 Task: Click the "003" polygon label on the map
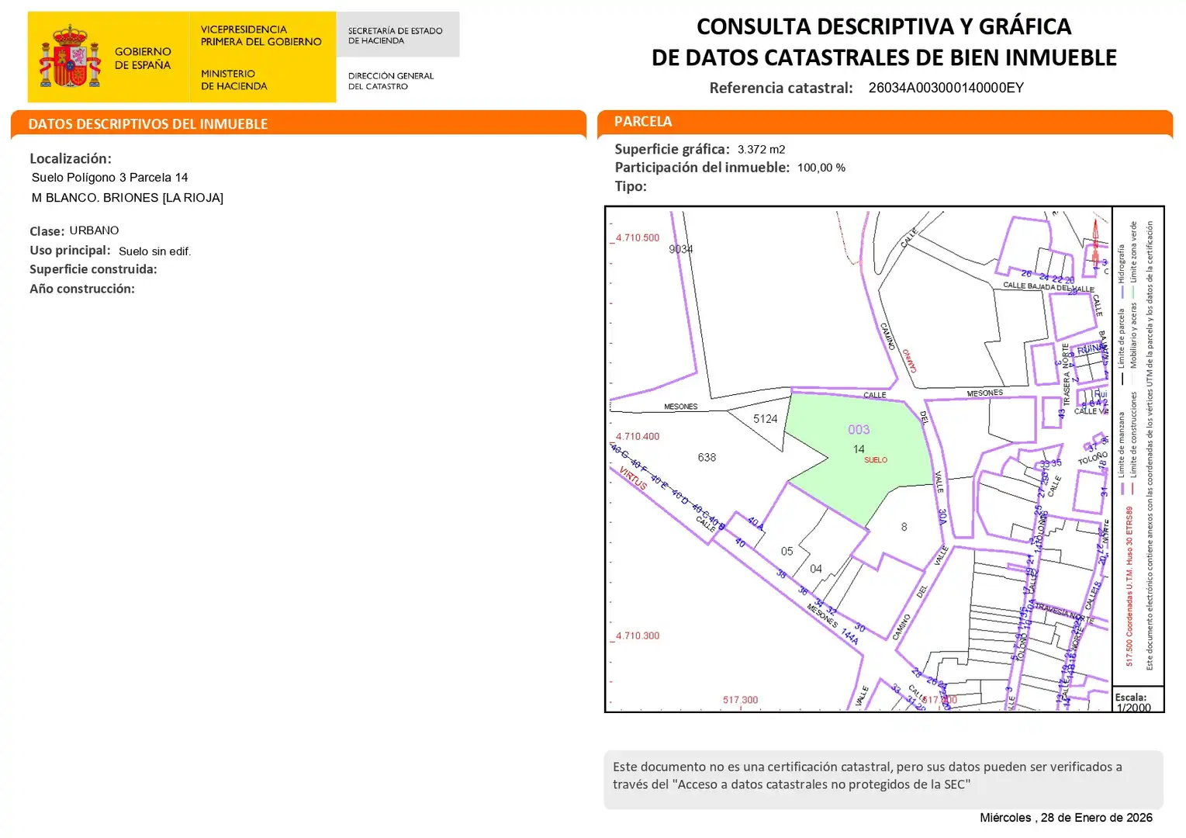click(x=859, y=430)
